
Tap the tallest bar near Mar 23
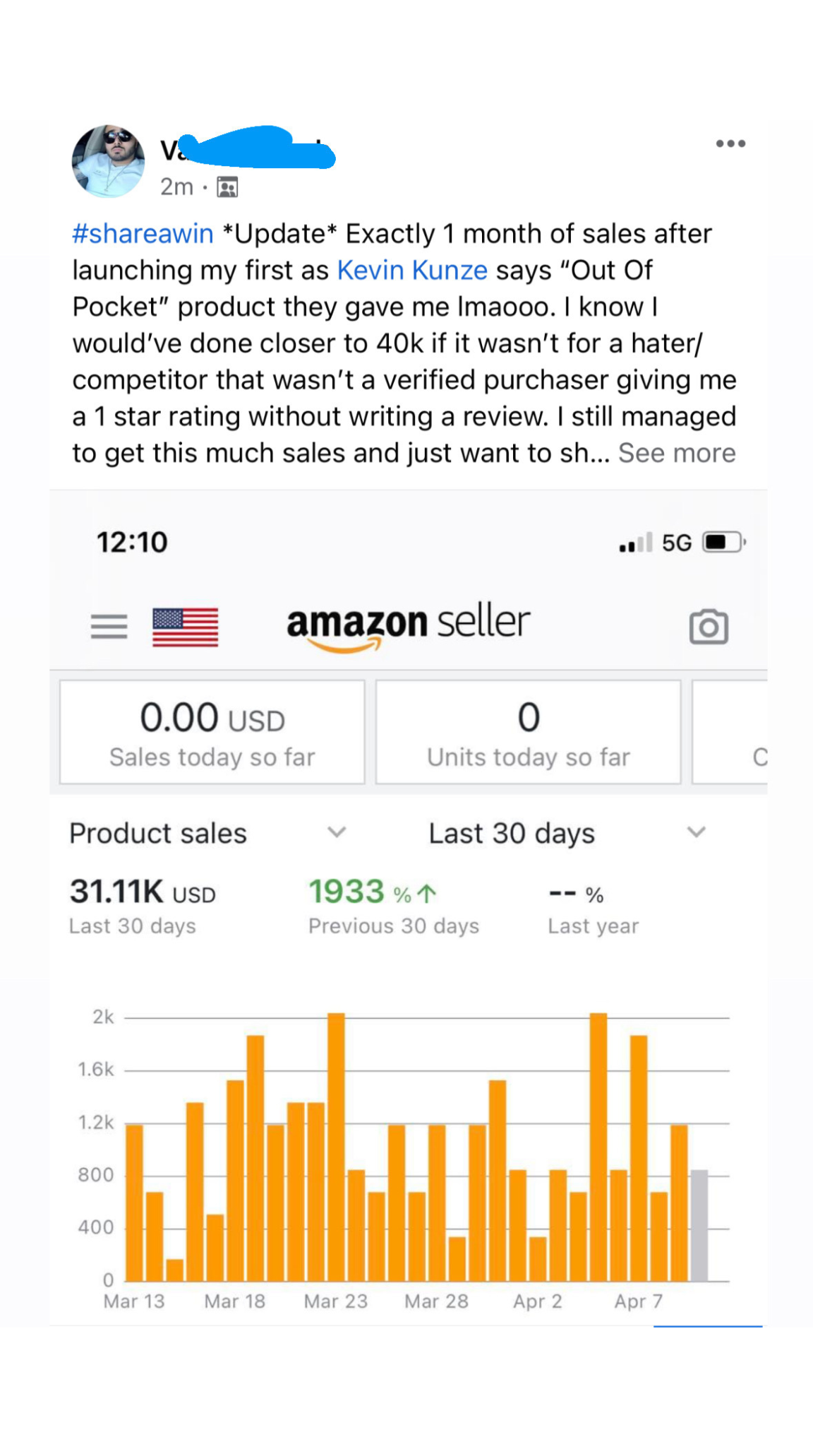coord(337,1146)
